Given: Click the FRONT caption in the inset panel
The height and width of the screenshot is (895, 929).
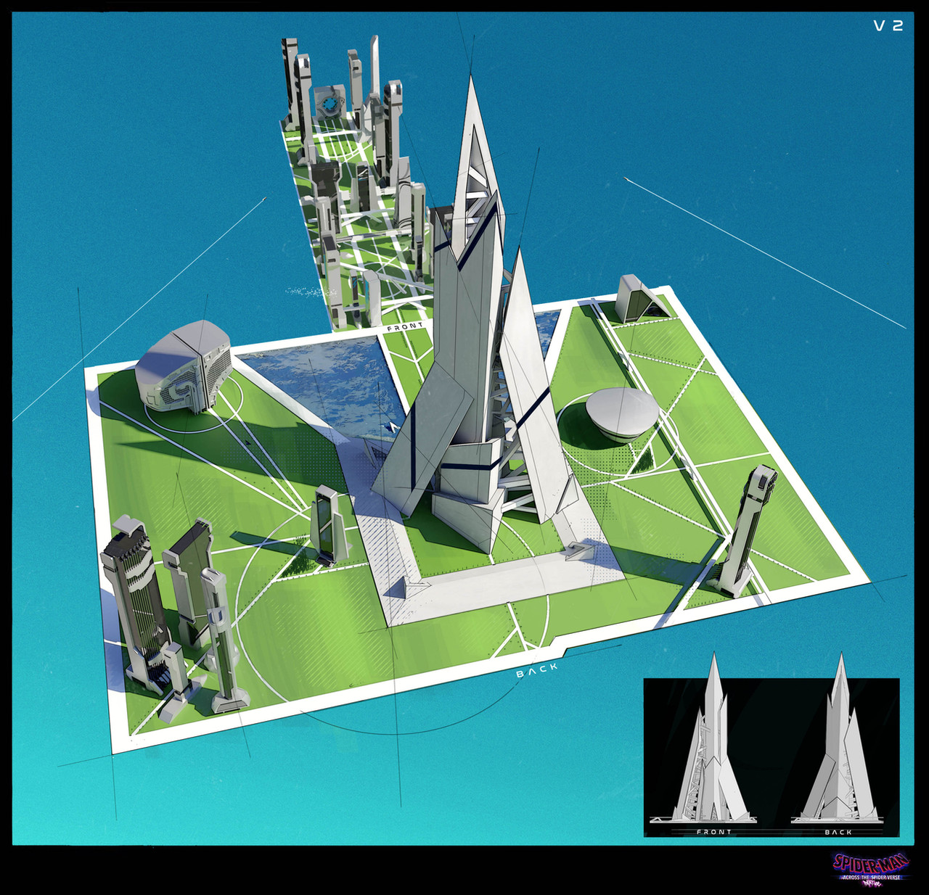Looking at the screenshot, I should tap(714, 831).
